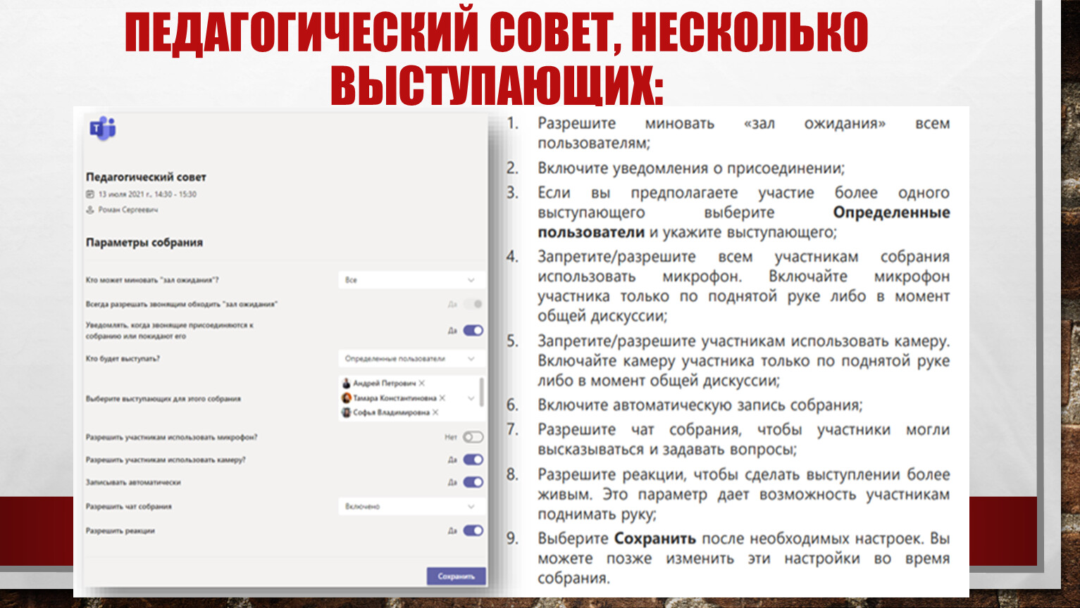
Task: Click the 'Педагогический совет' meeting title
Action: click(x=146, y=177)
